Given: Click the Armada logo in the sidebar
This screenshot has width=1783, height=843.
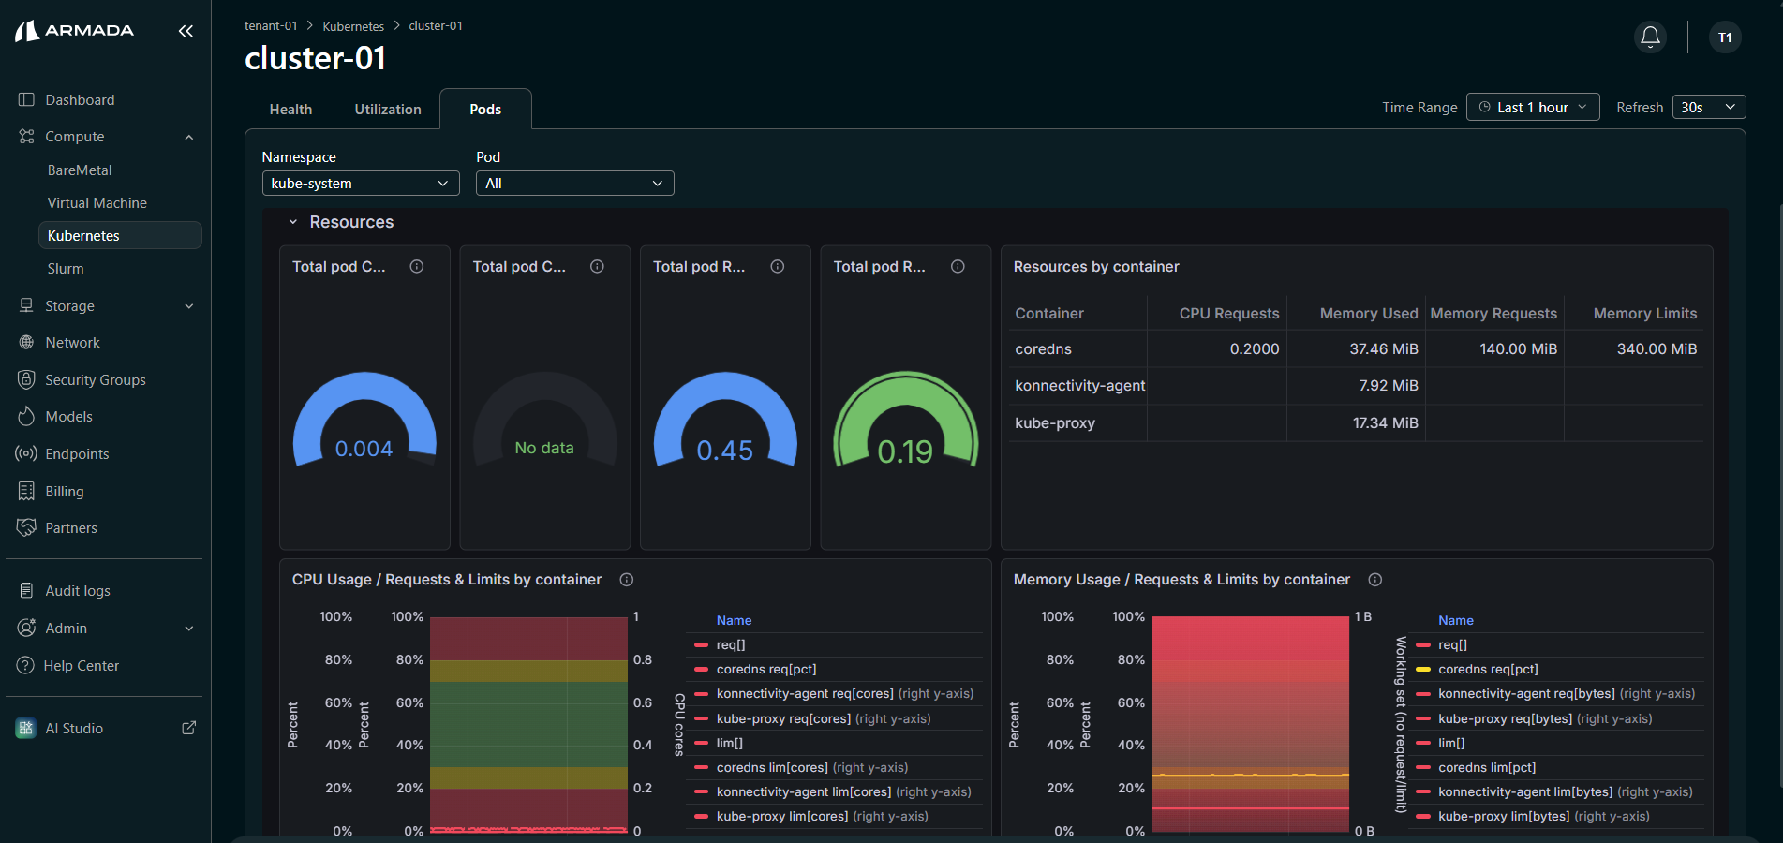Looking at the screenshot, I should (75, 31).
